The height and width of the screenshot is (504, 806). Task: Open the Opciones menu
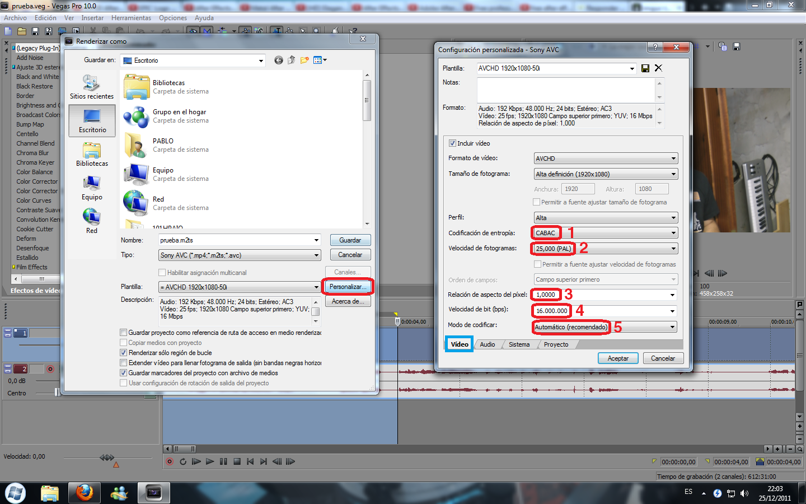coord(173,18)
